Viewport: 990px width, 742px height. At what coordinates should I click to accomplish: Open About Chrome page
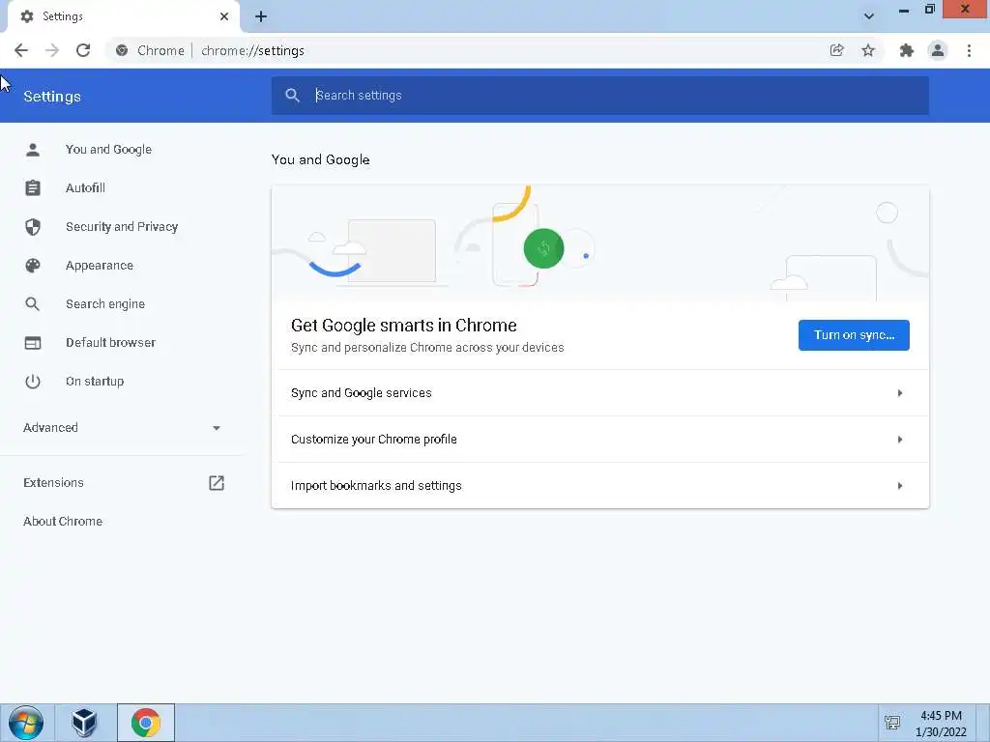point(63,521)
